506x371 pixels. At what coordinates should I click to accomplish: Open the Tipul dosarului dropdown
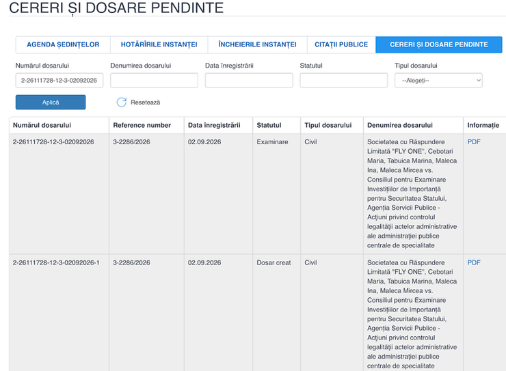tap(438, 80)
